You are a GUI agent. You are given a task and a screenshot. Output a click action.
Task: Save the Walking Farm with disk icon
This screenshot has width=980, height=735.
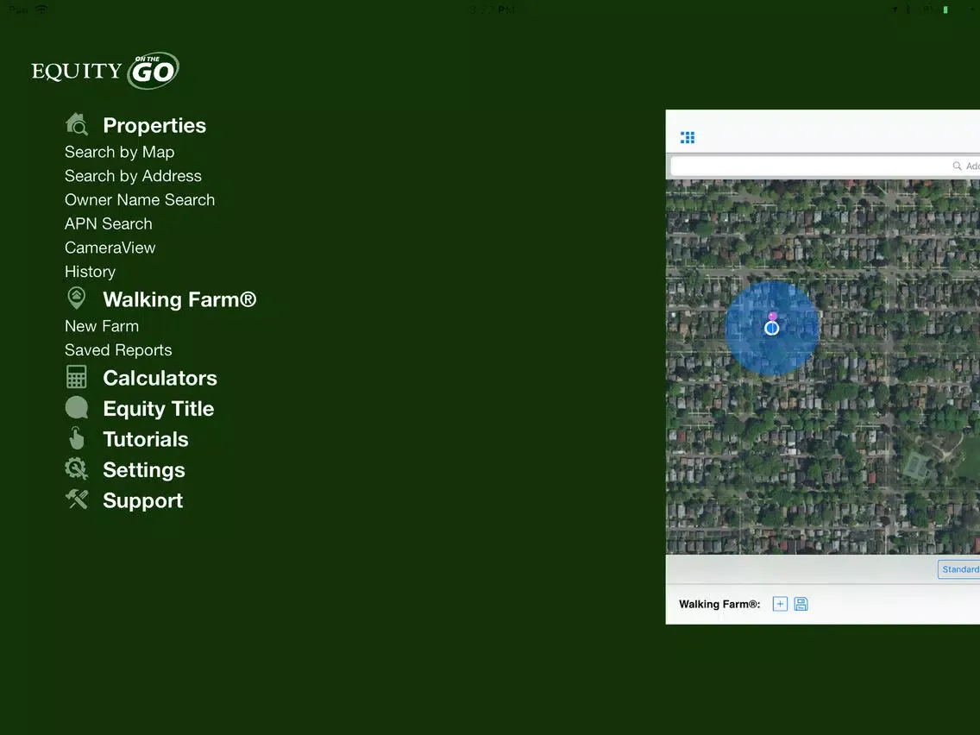(x=801, y=604)
